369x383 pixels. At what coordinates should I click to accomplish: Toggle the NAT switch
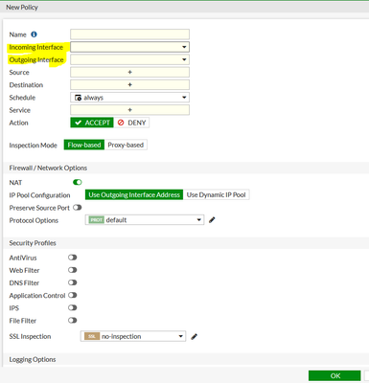tap(78, 182)
